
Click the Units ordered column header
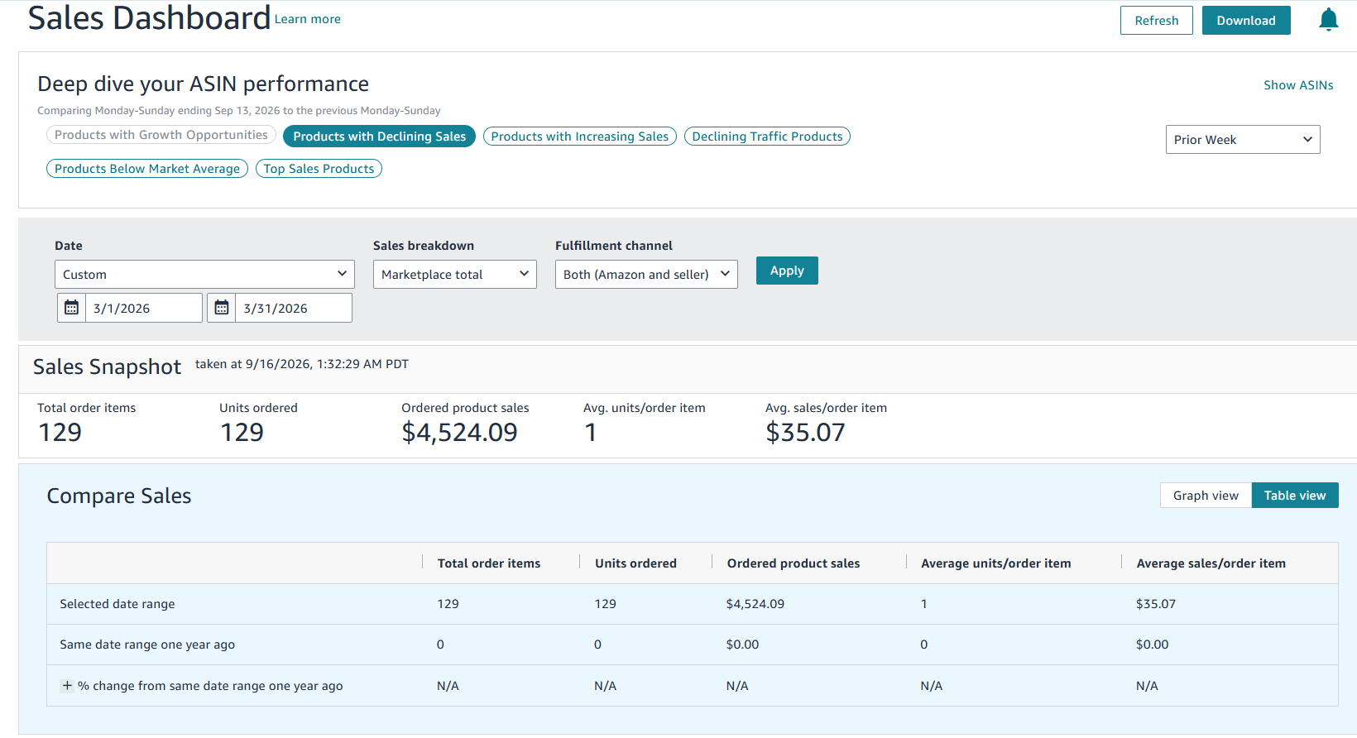point(635,563)
